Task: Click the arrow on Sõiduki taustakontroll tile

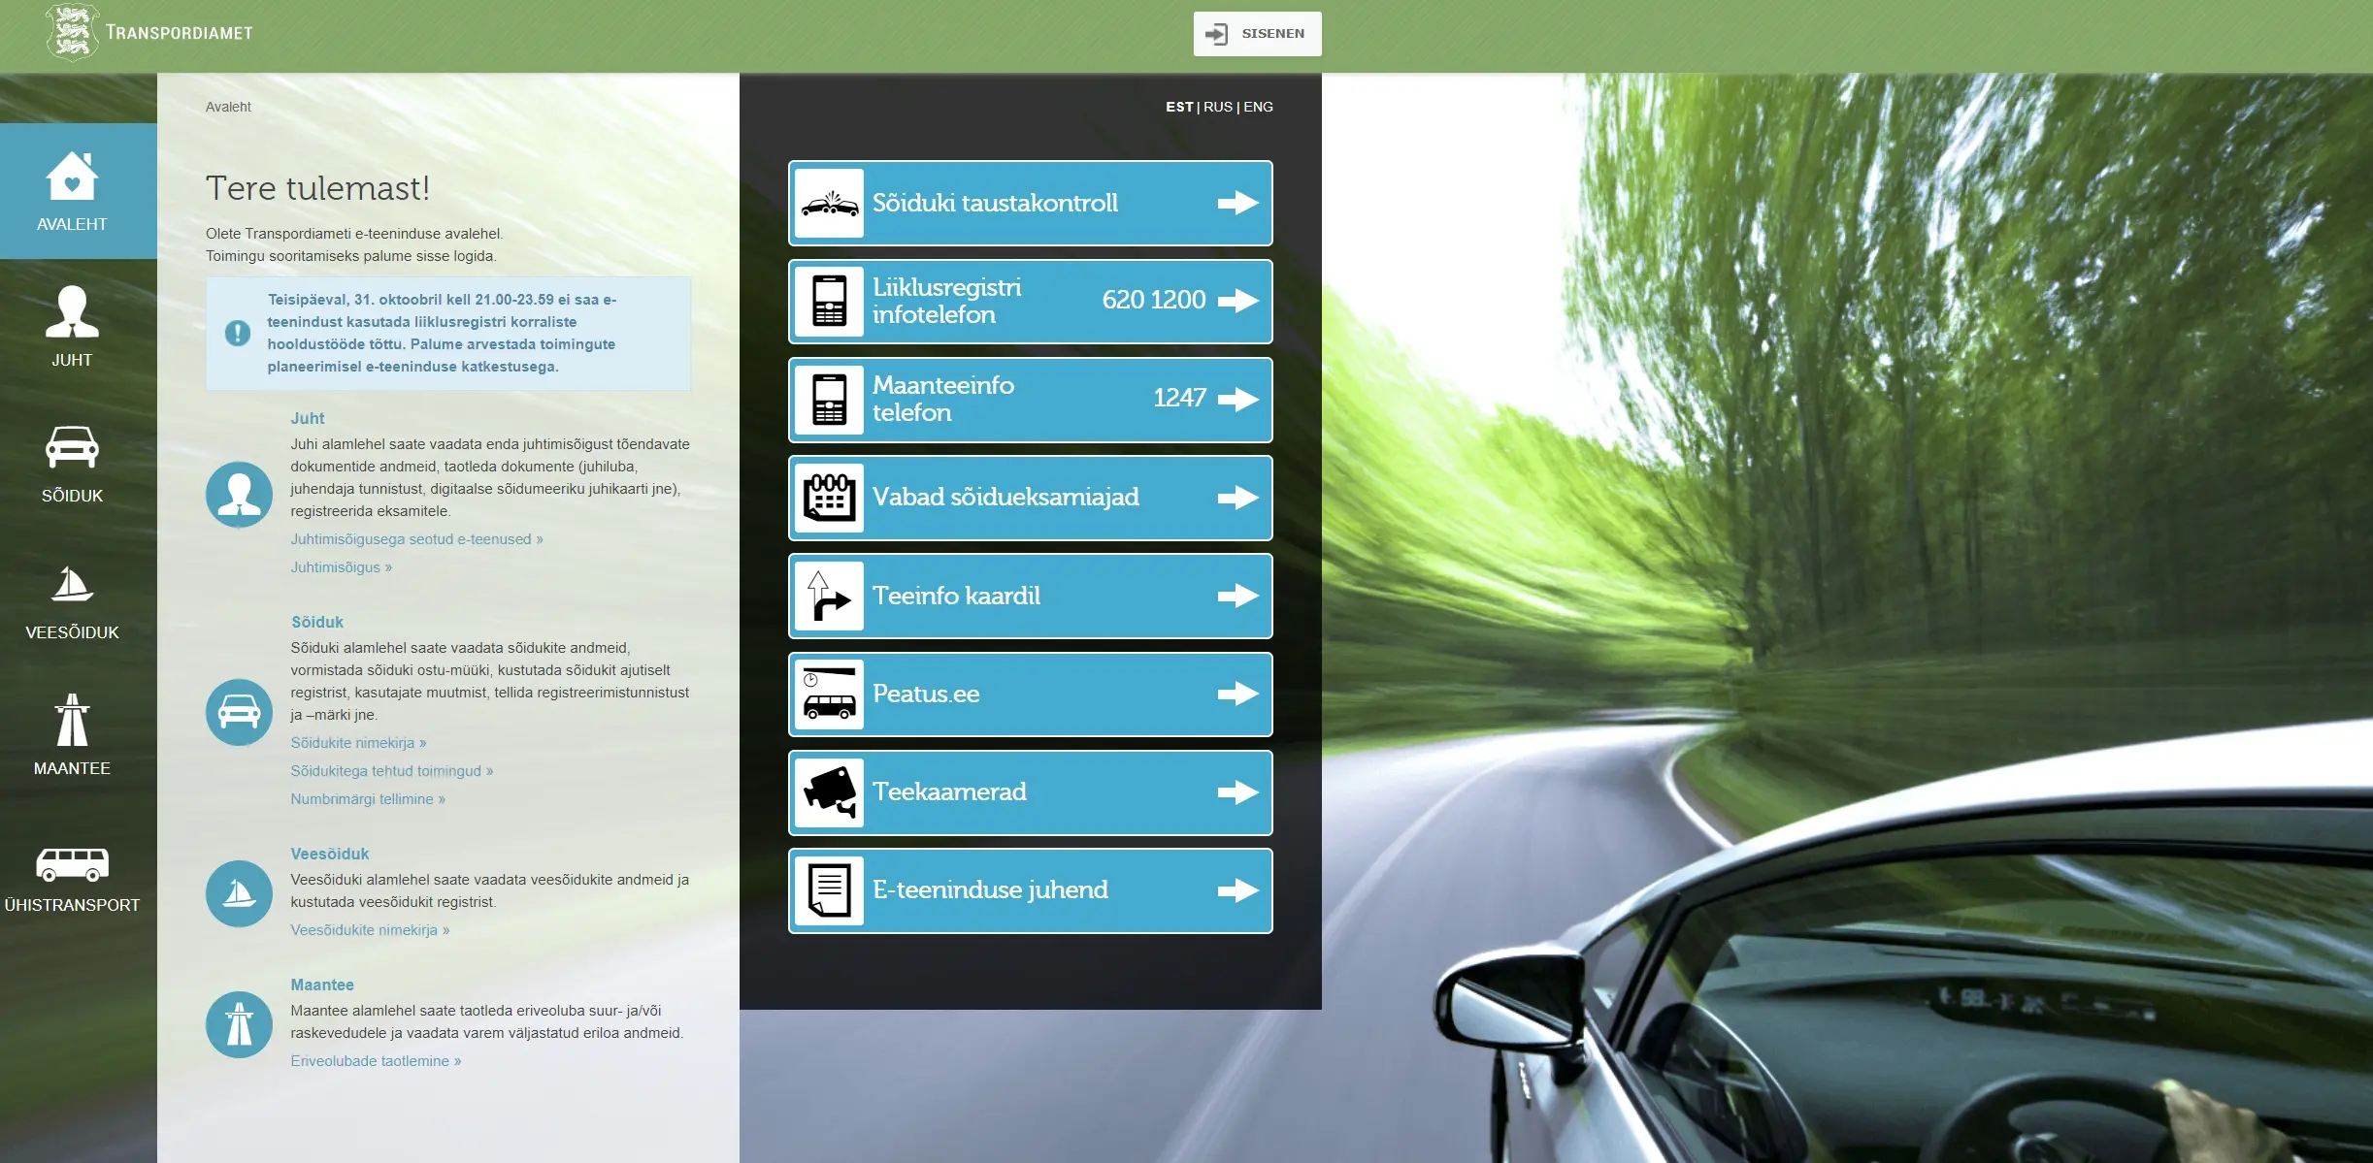Action: point(1237,203)
